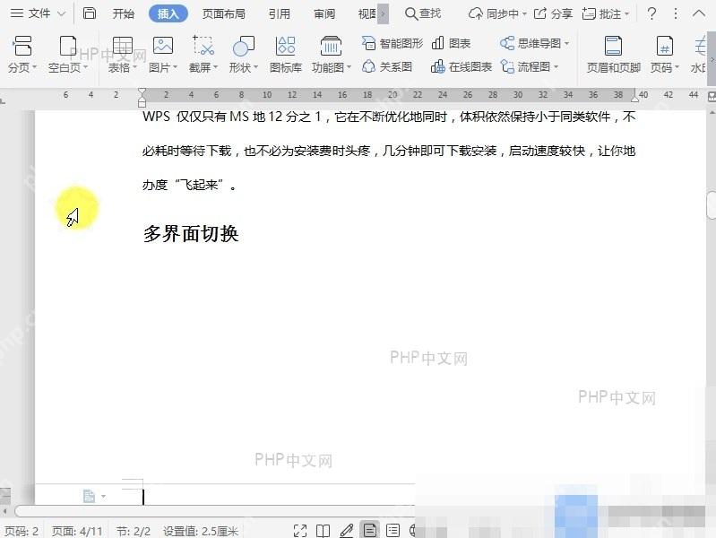
Task: Insert a 图表 chart
Action: 451,43
